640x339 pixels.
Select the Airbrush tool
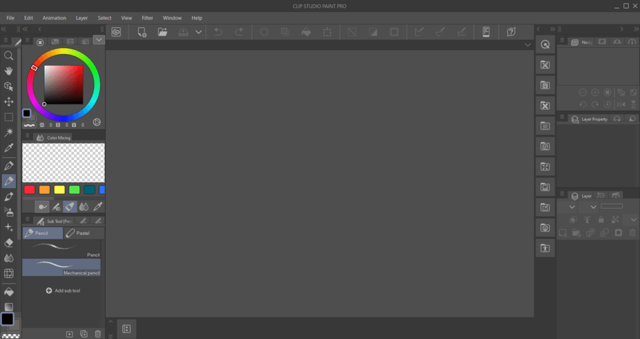coord(9,212)
